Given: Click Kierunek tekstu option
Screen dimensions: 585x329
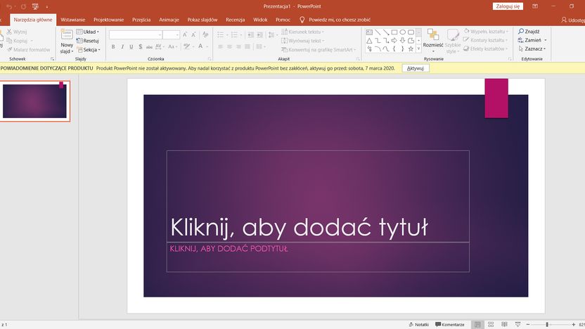Looking at the screenshot, I should [x=302, y=32].
